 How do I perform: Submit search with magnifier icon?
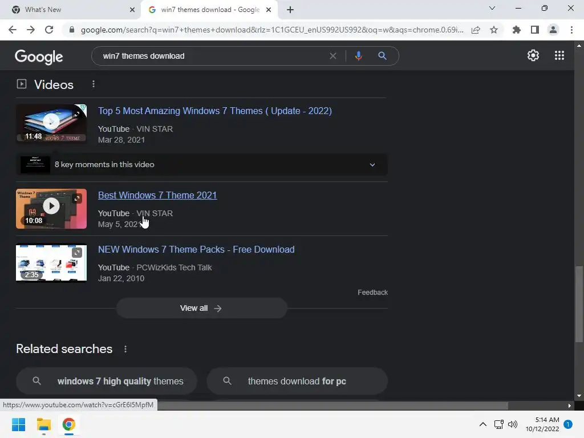[382, 56]
